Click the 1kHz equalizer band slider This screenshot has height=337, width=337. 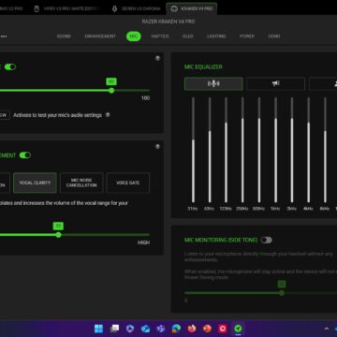coord(275,150)
